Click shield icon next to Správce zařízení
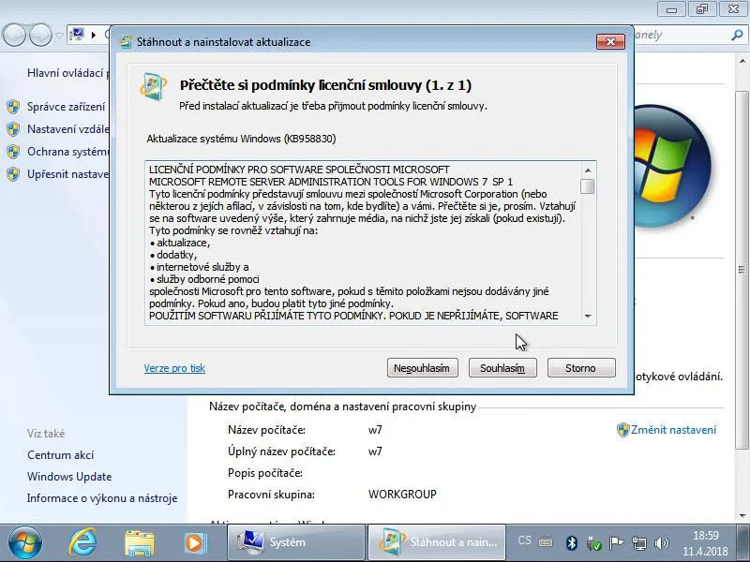The image size is (750, 562). (13, 107)
